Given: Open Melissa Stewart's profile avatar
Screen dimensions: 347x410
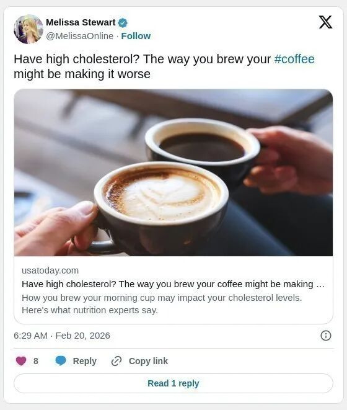Looking at the screenshot, I should point(29,29).
